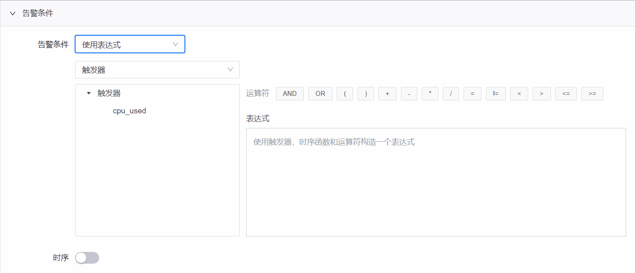Viewport: 635px width, 273px height.
Task: Insert the less-than operator
Action: (519, 93)
